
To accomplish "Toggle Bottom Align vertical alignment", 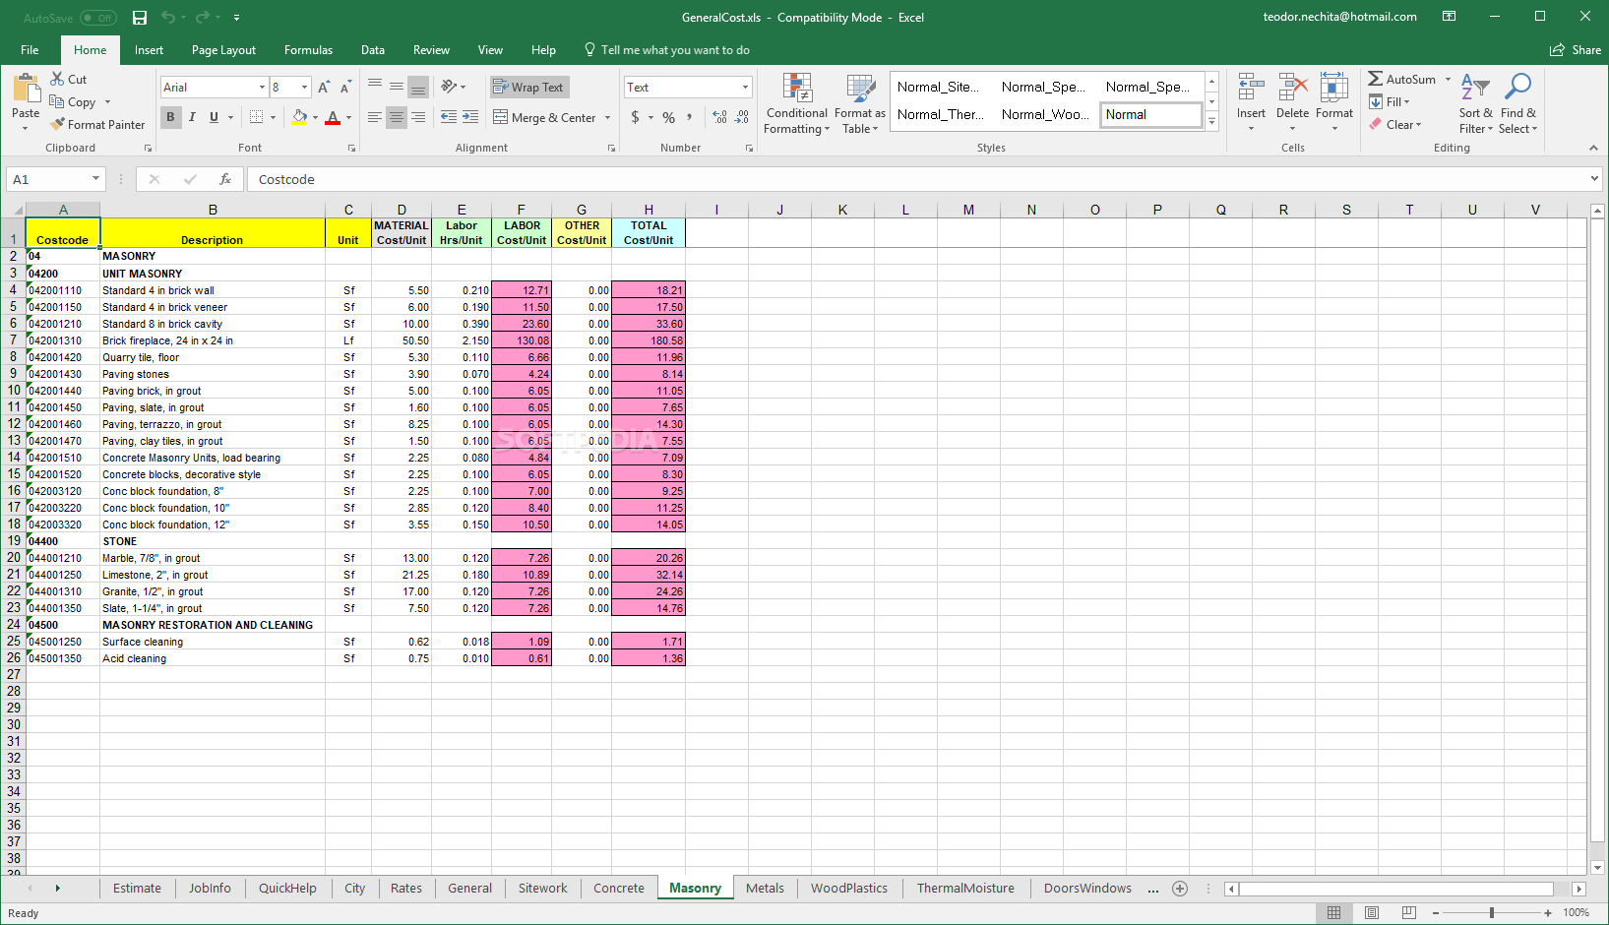I will coord(418,87).
